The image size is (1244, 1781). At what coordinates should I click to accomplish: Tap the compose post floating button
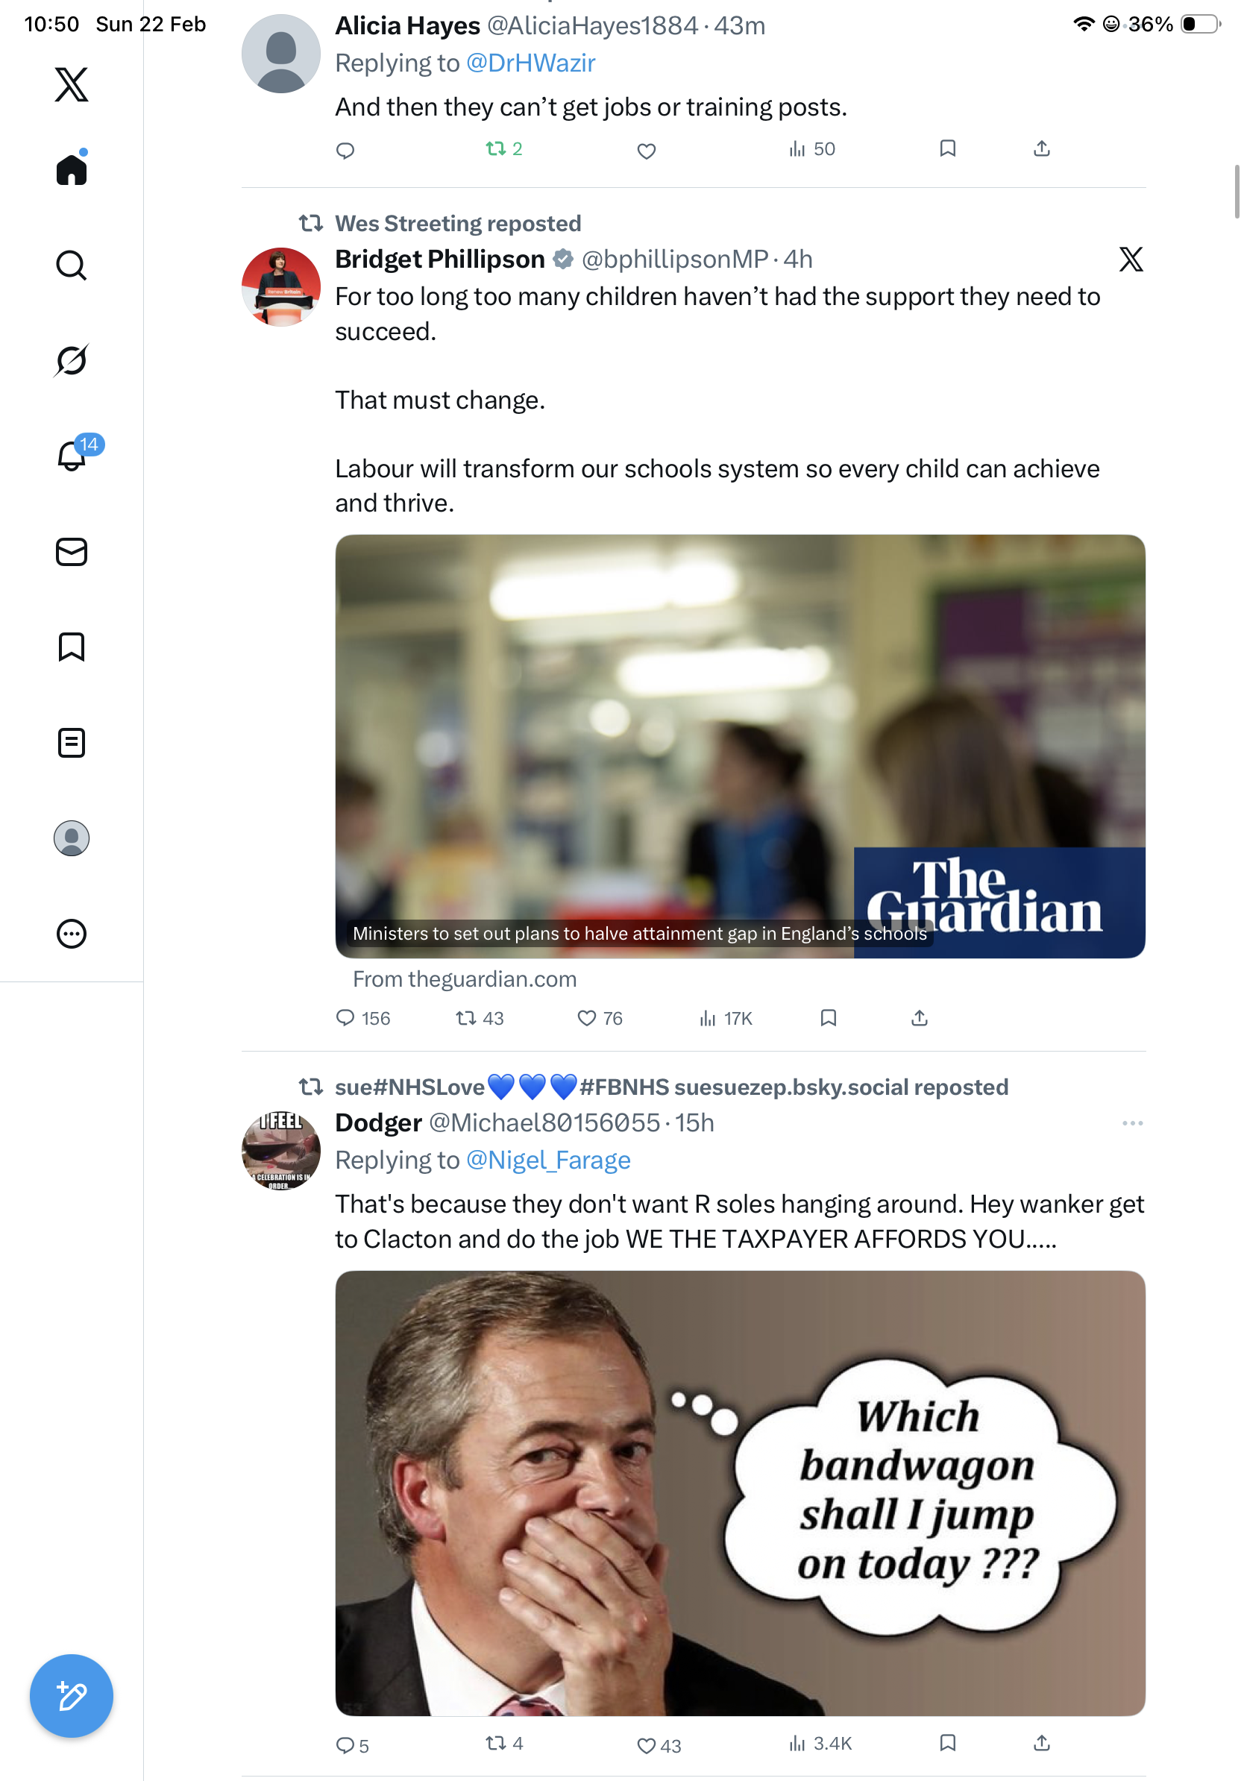click(x=72, y=1696)
